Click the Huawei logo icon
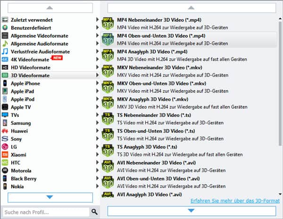This screenshot has width=283, height=219. pyautogui.click(x=5, y=131)
